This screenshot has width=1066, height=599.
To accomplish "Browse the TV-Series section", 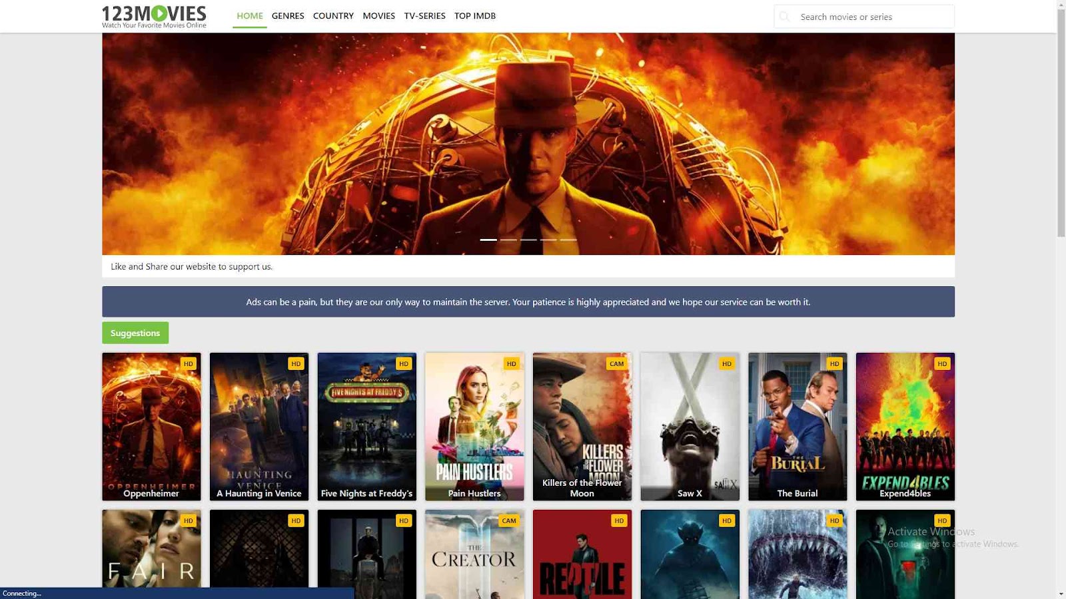I will [x=424, y=16].
